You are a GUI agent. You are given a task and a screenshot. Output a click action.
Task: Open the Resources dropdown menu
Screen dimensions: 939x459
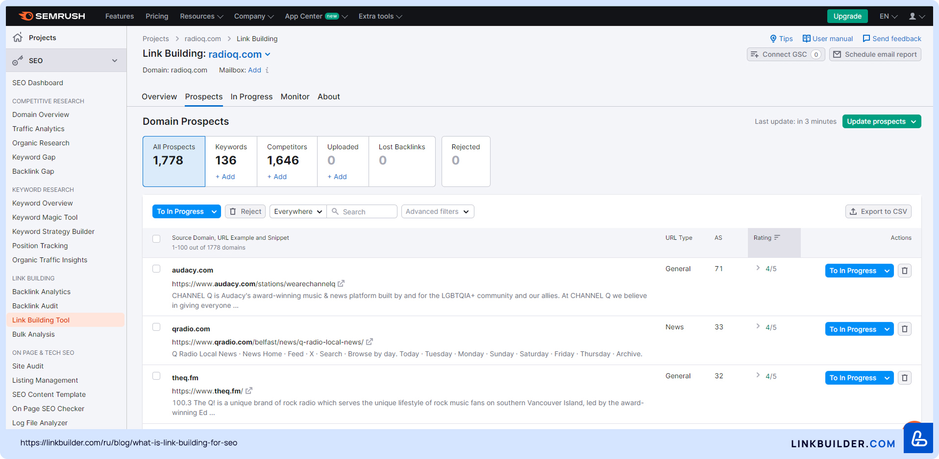pyautogui.click(x=201, y=16)
